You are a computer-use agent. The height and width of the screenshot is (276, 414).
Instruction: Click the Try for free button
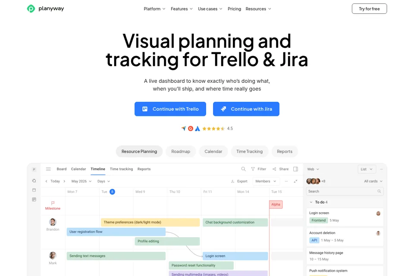coord(369,9)
